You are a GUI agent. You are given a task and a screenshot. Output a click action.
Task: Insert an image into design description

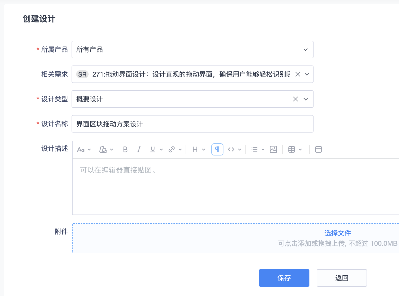tap(273, 150)
